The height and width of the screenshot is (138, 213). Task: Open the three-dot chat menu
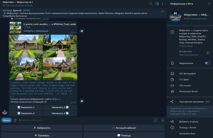click(162, 4)
